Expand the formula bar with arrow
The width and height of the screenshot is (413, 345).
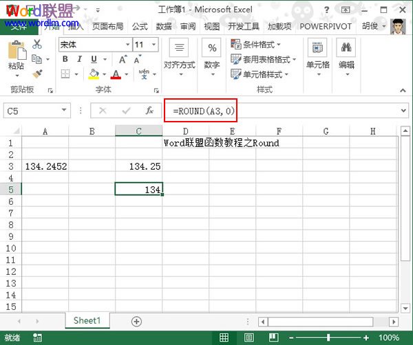click(403, 111)
